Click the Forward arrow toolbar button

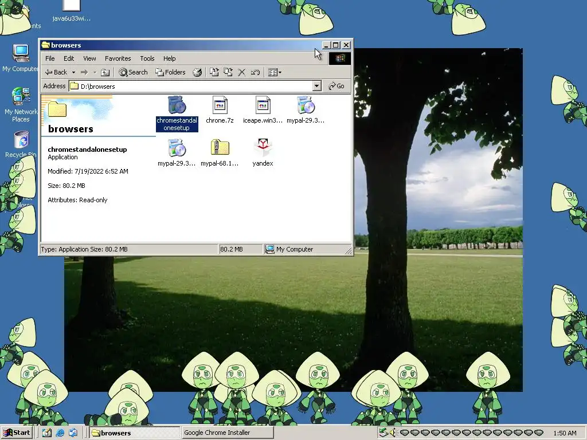(x=84, y=72)
